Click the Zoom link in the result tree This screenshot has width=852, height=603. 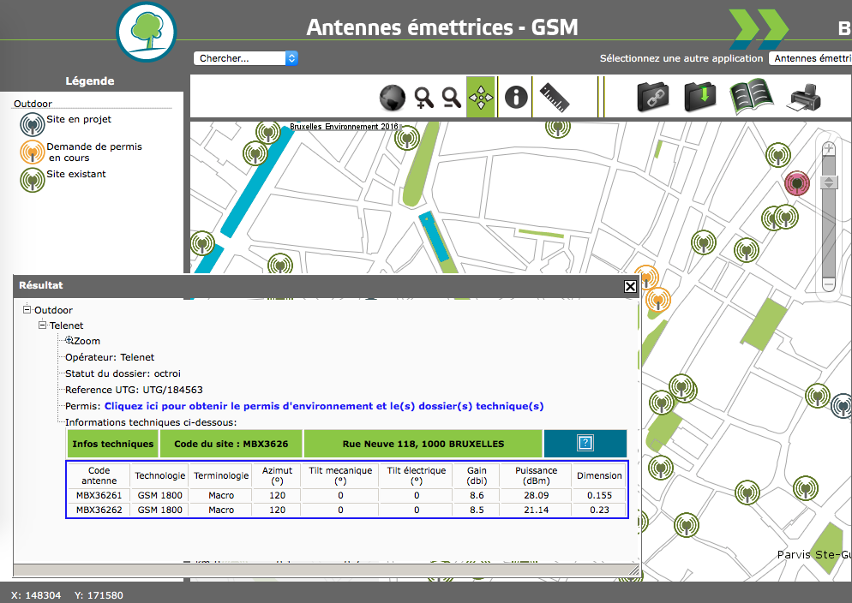click(x=87, y=341)
